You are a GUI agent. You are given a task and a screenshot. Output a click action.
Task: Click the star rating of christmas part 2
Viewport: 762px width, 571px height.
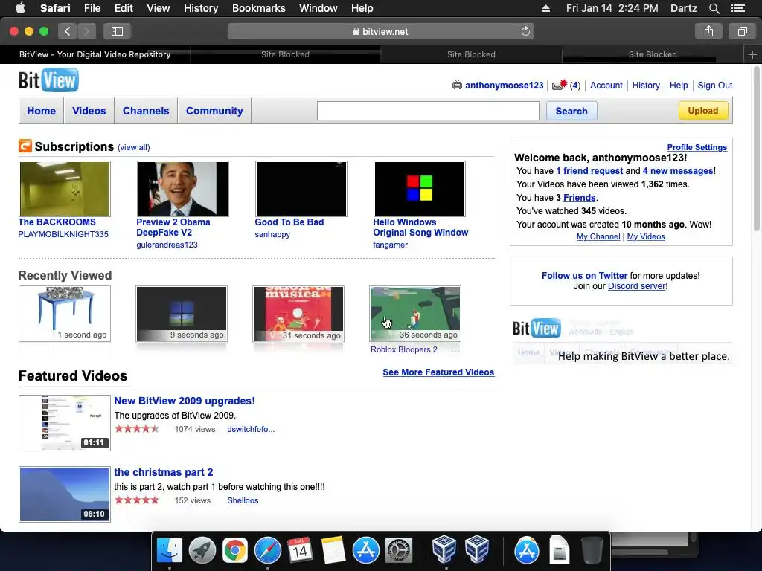click(137, 500)
